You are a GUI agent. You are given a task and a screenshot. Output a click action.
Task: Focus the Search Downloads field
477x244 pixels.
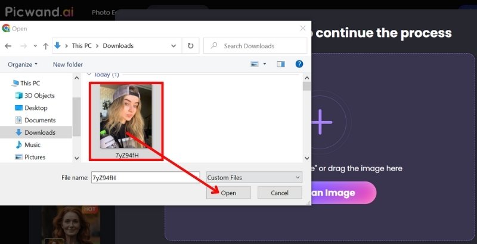(255, 46)
